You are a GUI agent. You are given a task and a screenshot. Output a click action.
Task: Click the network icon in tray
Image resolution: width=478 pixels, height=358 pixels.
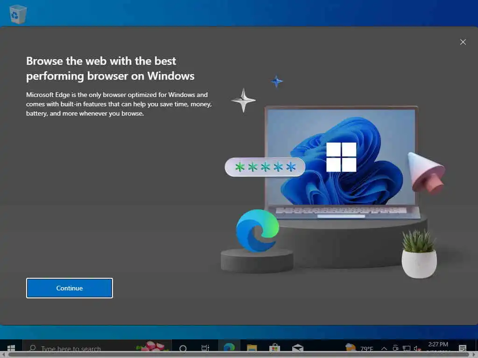point(407,348)
